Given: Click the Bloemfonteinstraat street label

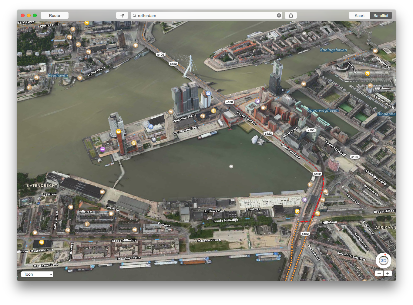Looking at the screenshot, I should point(351,256).
